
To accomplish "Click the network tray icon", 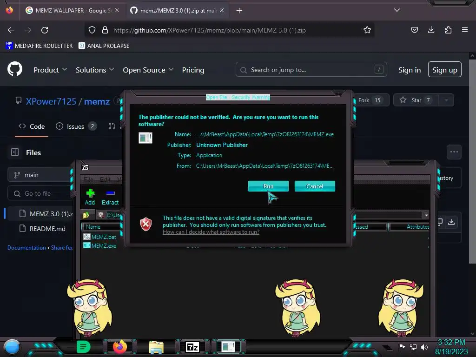I will coord(413,347).
